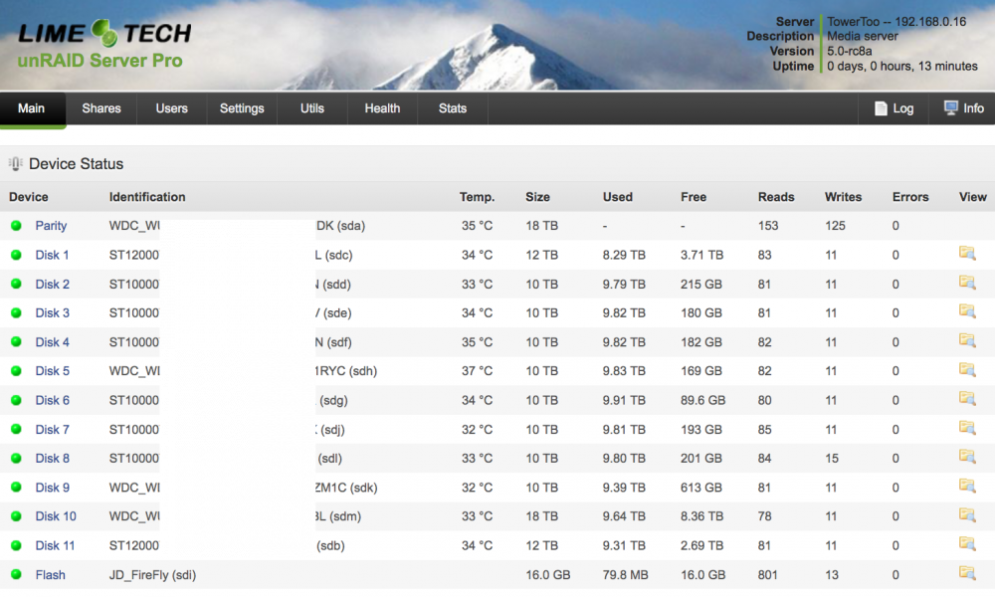Open the view folder icon for Disk 1

(967, 254)
